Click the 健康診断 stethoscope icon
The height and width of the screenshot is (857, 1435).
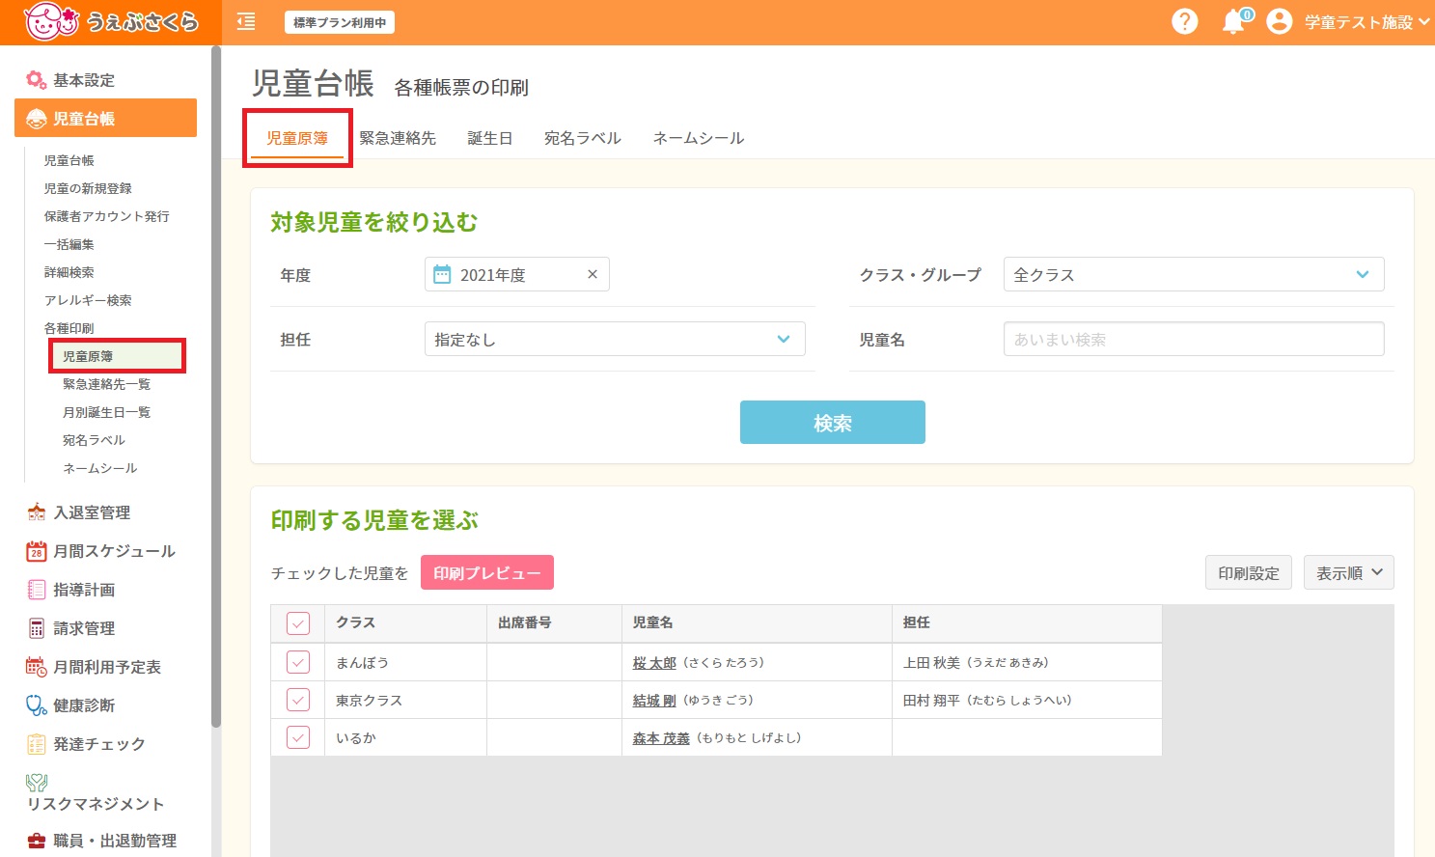(x=37, y=705)
